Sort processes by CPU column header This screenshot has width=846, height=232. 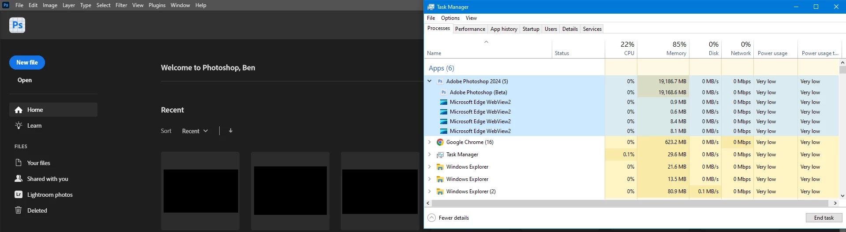(621, 49)
